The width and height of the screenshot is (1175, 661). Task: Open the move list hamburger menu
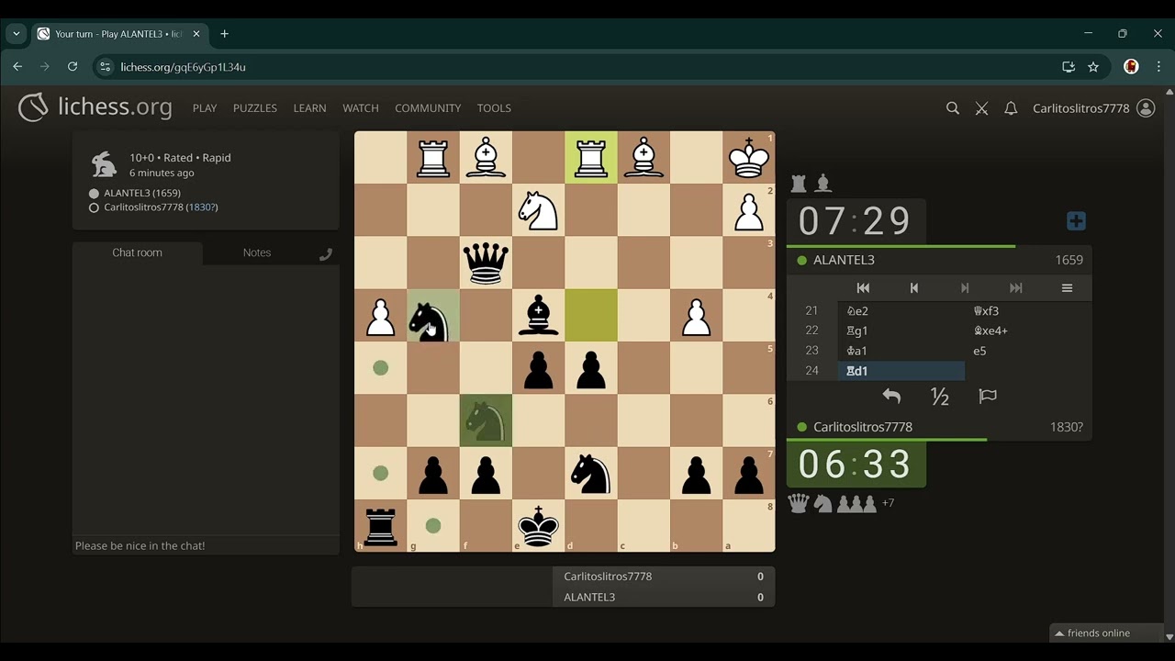pos(1067,287)
